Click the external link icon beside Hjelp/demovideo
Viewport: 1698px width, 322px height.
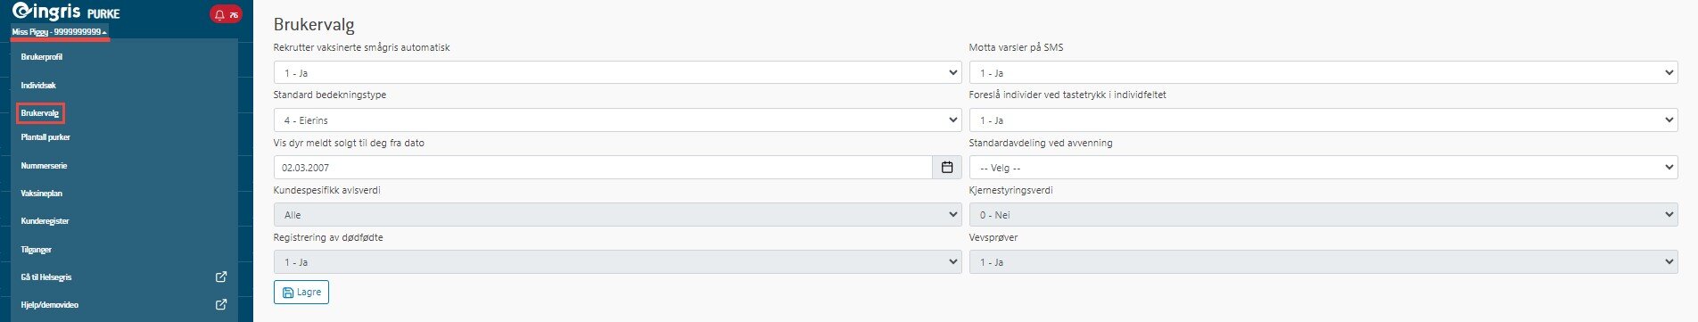click(221, 305)
